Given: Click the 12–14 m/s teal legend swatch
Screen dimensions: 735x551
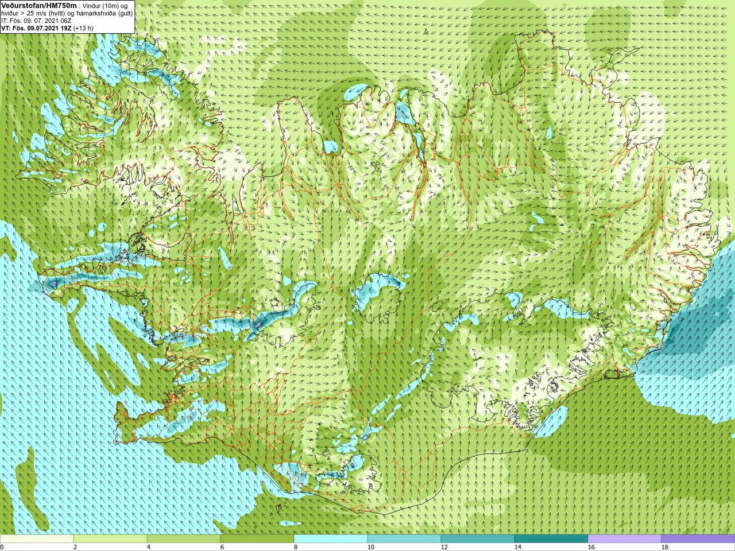Looking at the screenshot, I should (x=478, y=539).
